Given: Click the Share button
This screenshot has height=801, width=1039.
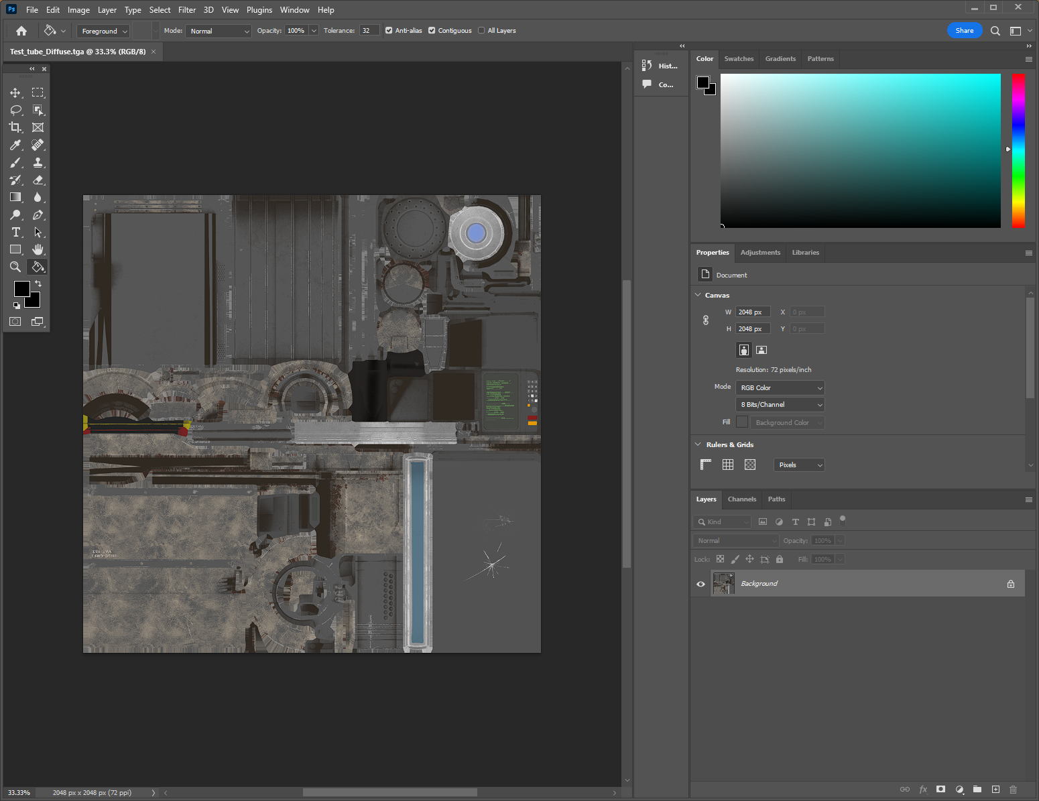Looking at the screenshot, I should click(x=965, y=30).
